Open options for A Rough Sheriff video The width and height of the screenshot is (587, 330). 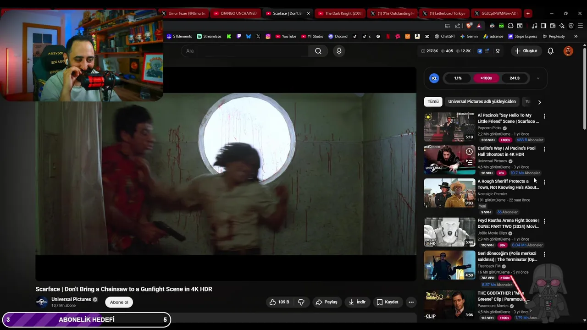[544, 182]
